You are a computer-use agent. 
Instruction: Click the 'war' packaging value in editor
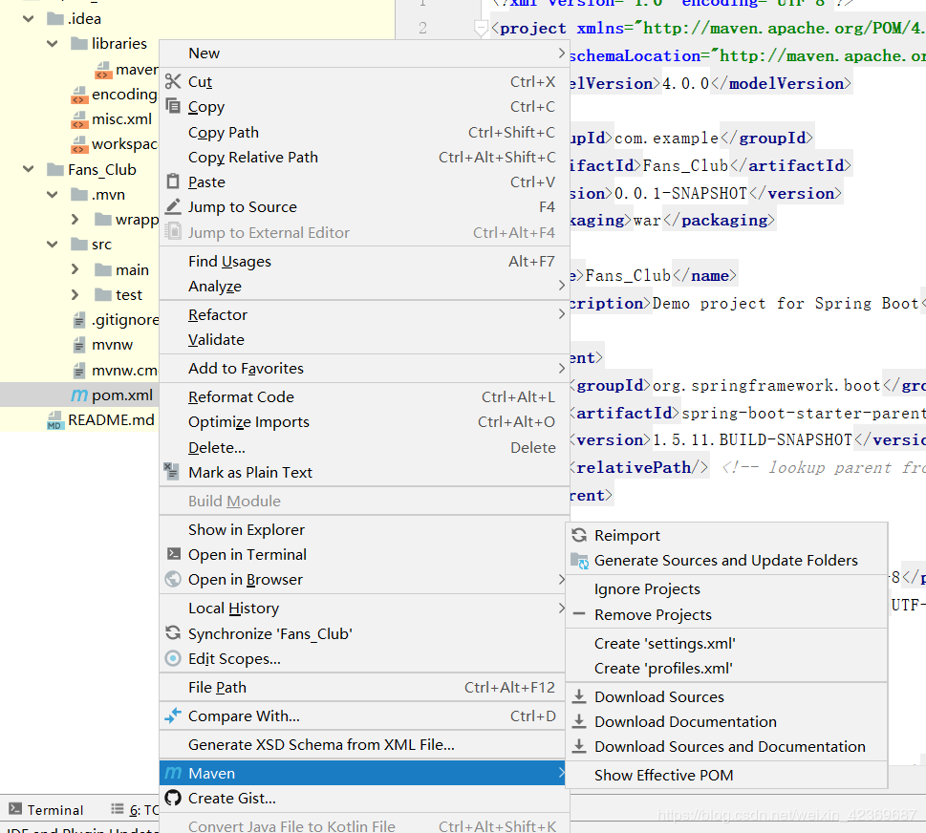647,221
